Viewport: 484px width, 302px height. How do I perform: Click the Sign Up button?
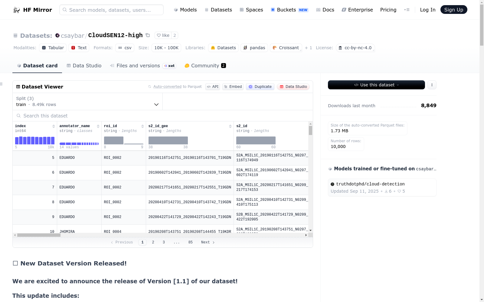tap(454, 10)
